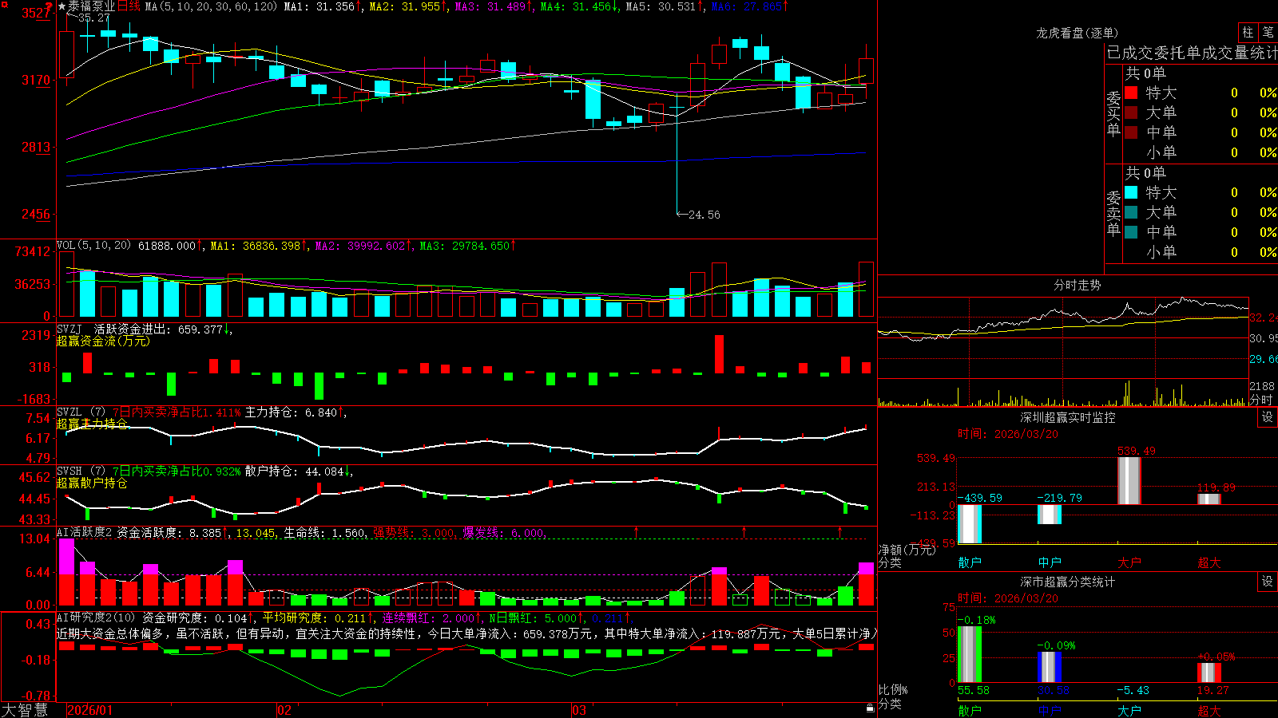The image size is (1278, 718).
Task: Select the 分时走势 panel header
Action: tap(1077, 285)
